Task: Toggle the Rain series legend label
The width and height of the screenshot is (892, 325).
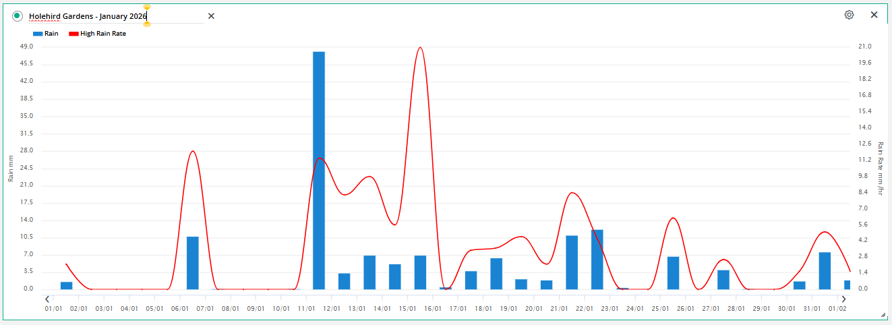Action: [51, 33]
